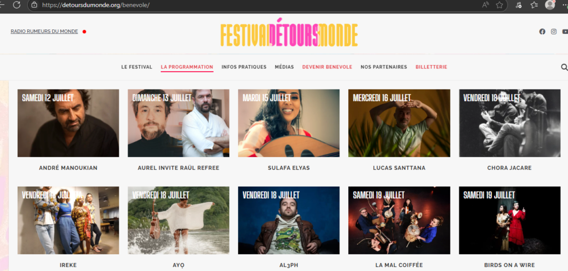
Task: Open the Facebook icon link
Action: (x=542, y=32)
